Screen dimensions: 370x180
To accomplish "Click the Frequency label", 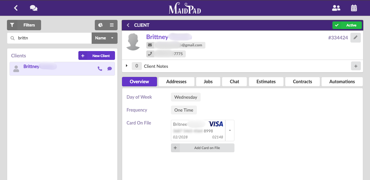I will pyautogui.click(x=137, y=110).
